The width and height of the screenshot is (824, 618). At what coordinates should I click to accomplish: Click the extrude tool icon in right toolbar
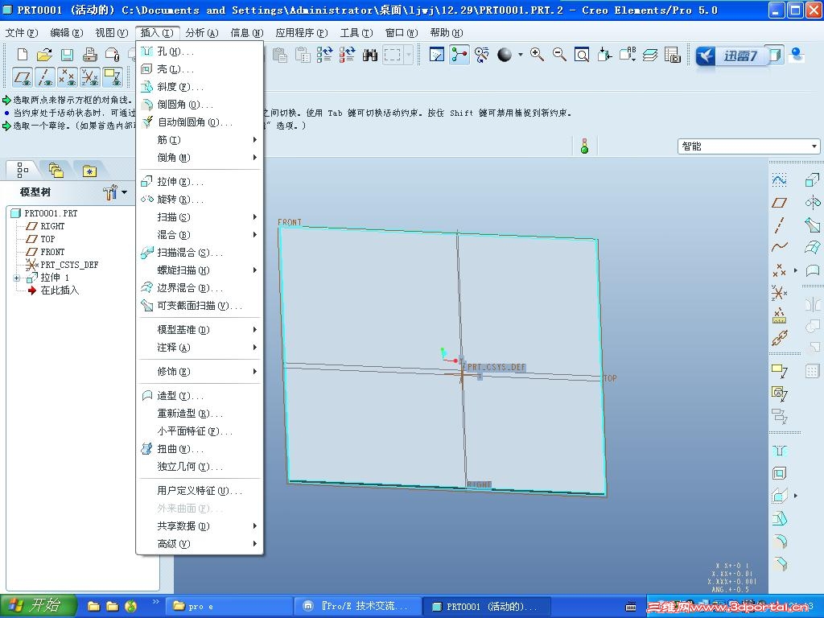point(813,180)
